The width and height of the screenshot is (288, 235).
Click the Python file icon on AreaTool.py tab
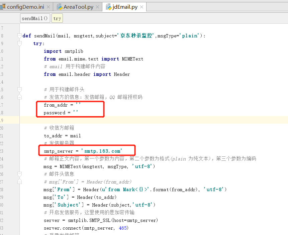60,7
